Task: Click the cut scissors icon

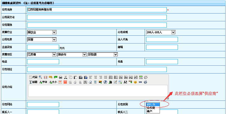Action: (66, 77)
